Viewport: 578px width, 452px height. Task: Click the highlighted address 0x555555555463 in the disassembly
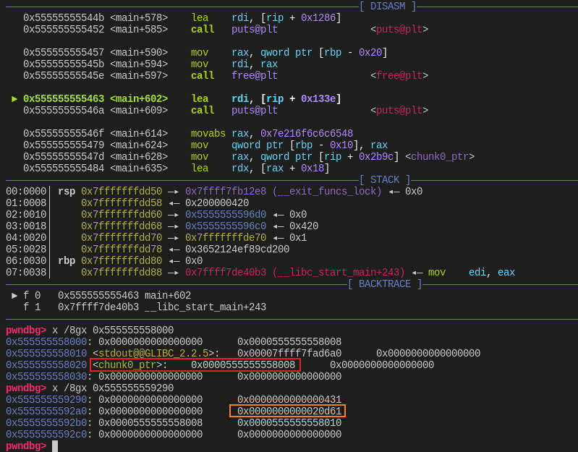[64, 99]
